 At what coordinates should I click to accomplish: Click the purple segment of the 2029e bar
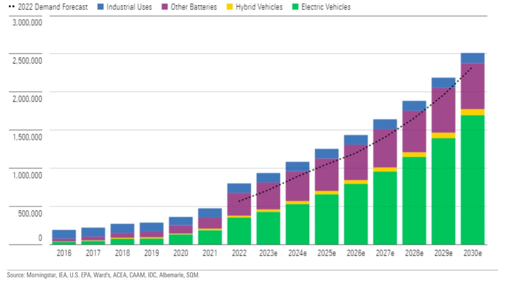pos(443,110)
